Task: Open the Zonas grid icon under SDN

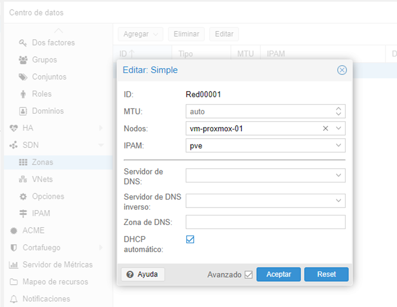Action: pos(23,162)
